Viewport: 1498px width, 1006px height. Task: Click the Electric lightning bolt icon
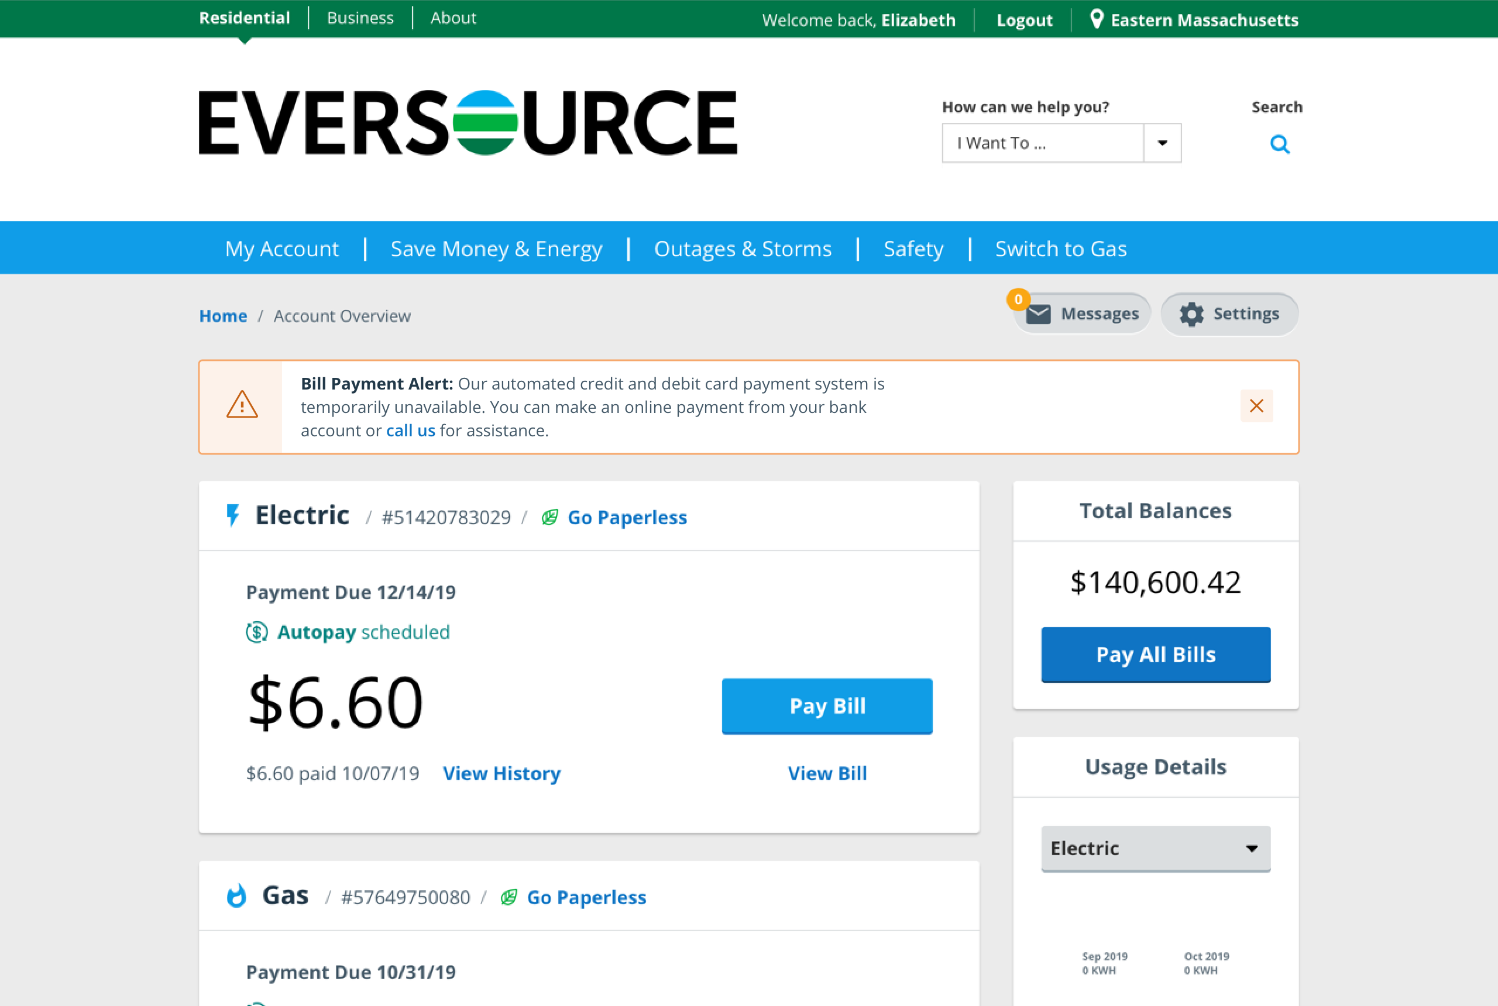[x=233, y=515]
